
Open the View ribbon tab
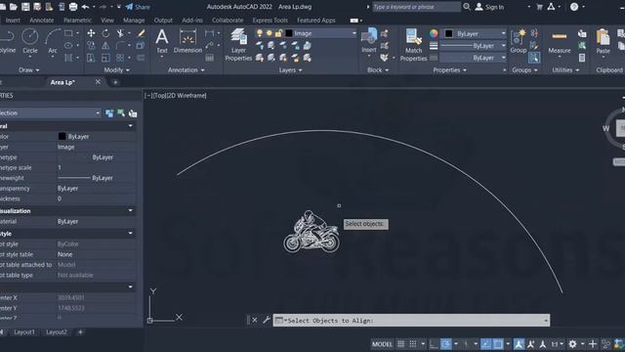pos(107,20)
